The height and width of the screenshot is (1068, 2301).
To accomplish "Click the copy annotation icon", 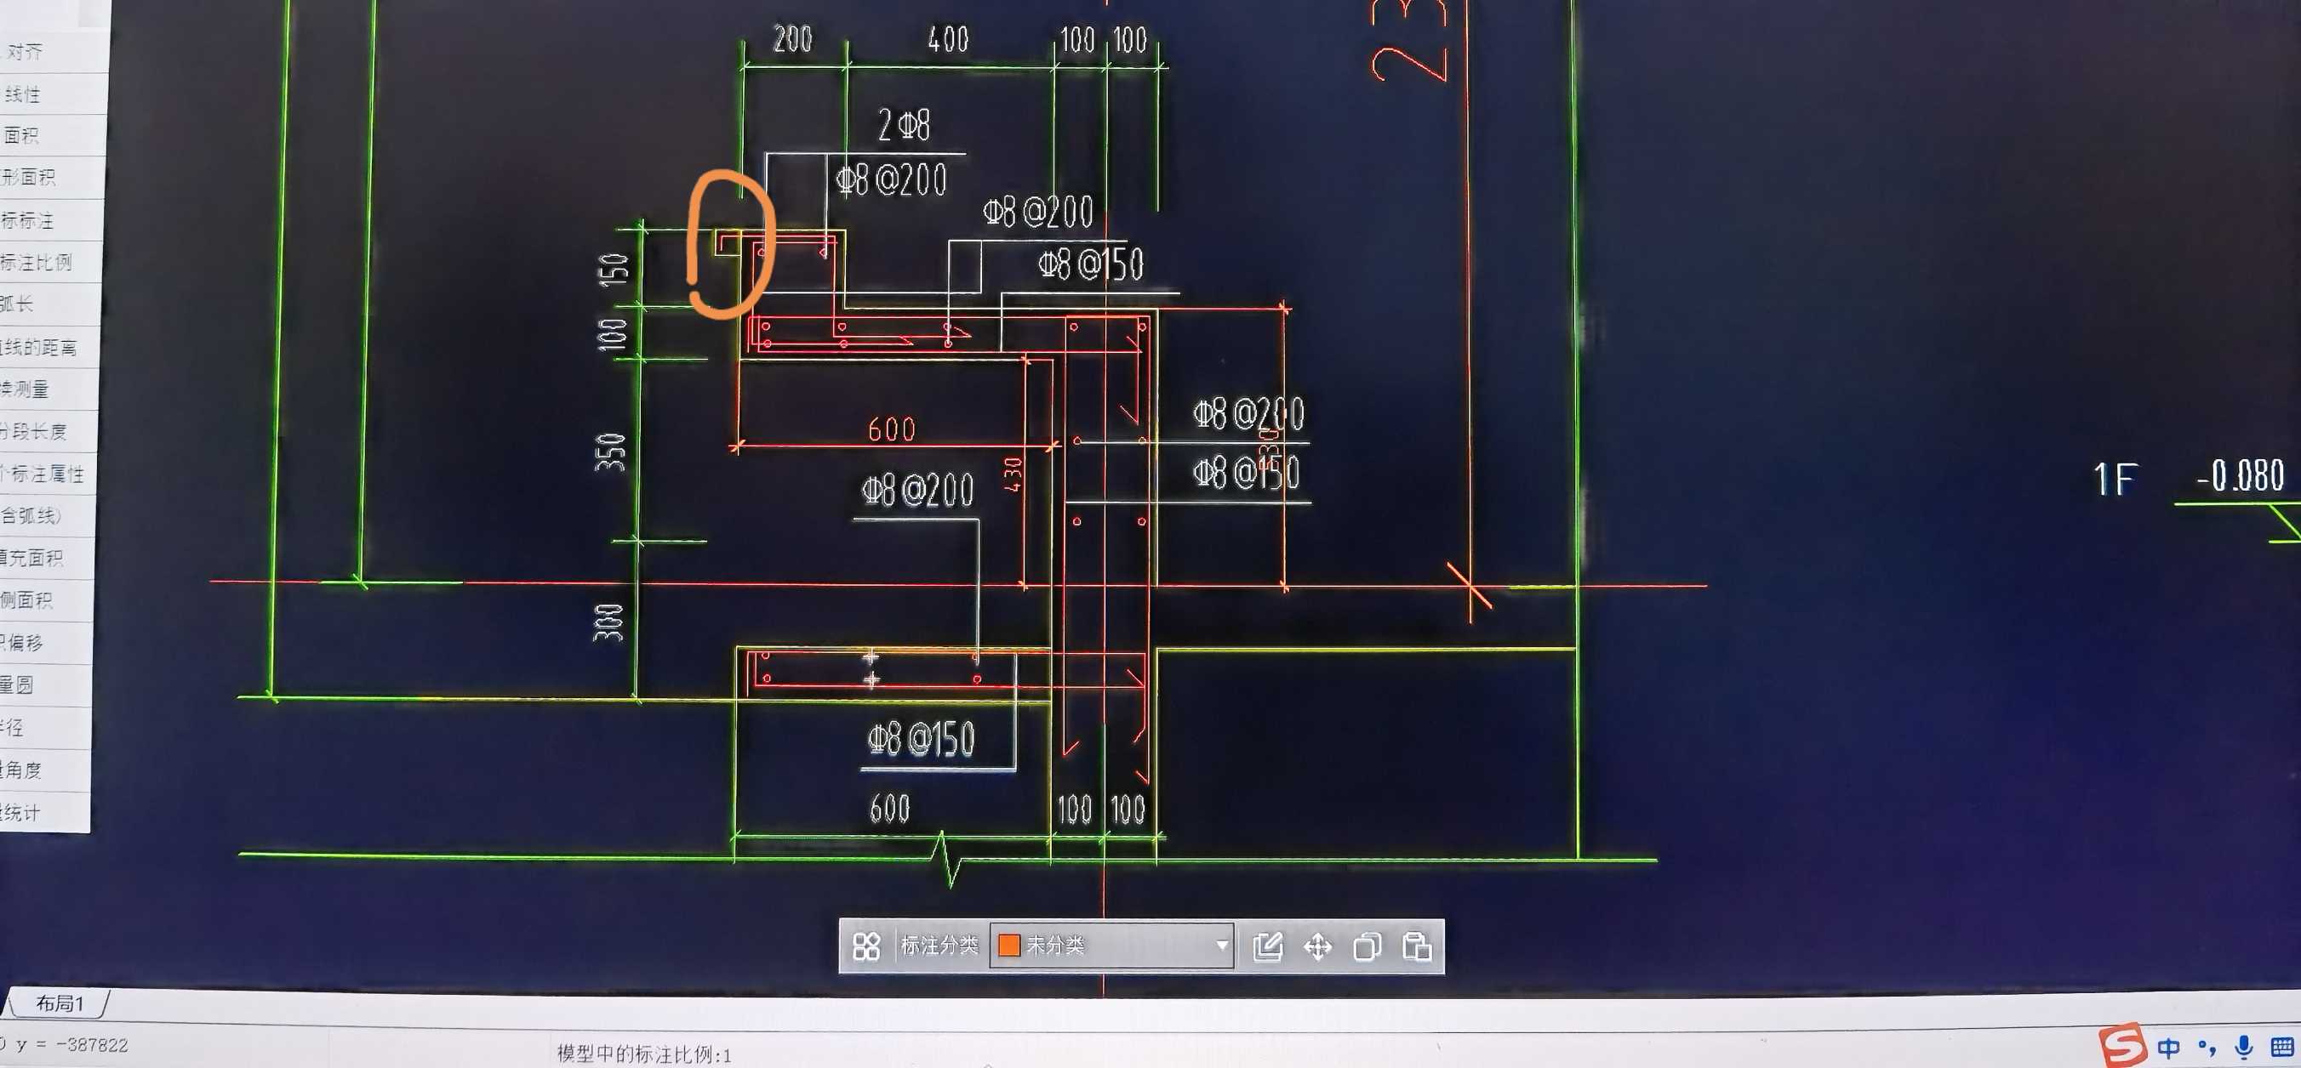I will pyautogui.click(x=1367, y=946).
